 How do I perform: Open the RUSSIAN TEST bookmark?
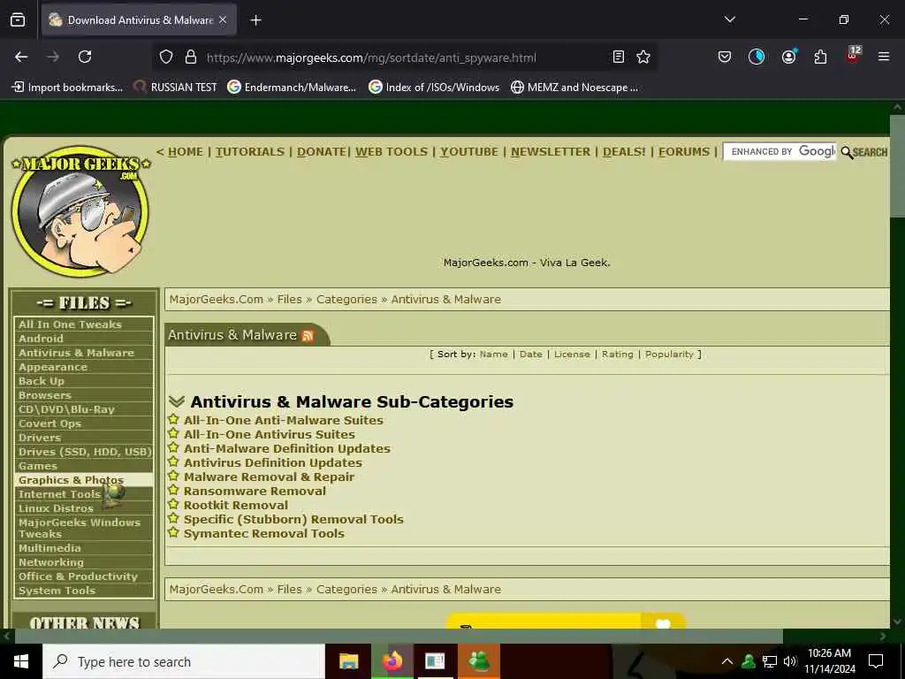click(x=176, y=88)
